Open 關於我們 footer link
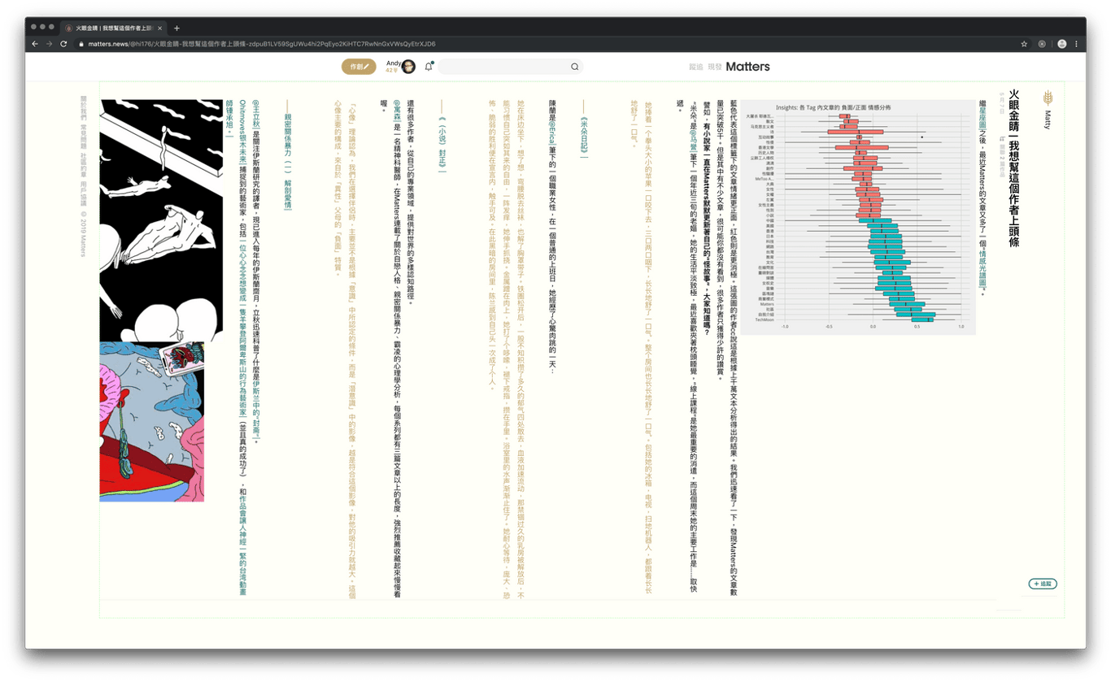The image size is (1111, 682). point(84,108)
